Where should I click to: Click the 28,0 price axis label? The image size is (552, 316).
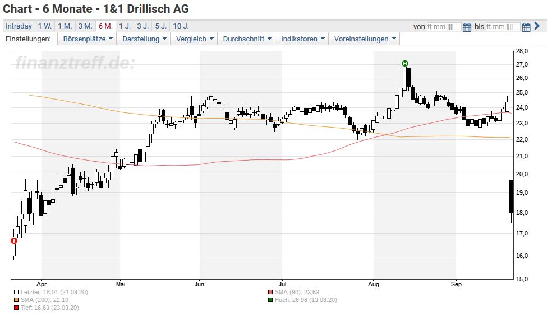pyautogui.click(x=522, y=51)
